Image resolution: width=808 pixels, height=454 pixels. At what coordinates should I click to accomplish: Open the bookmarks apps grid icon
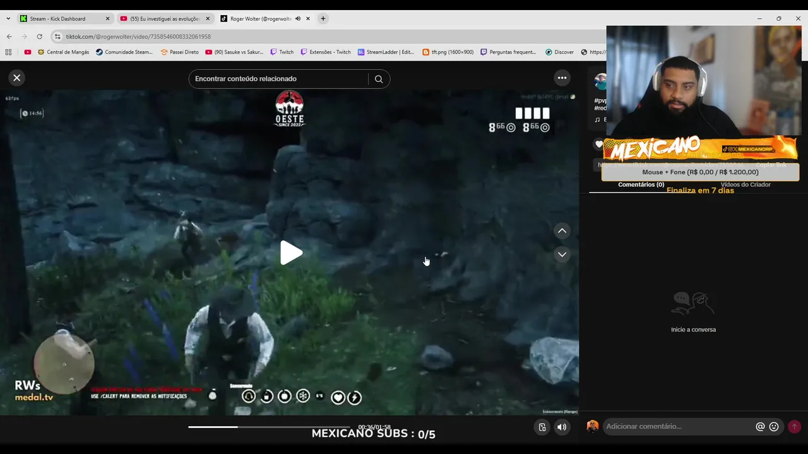8,52
